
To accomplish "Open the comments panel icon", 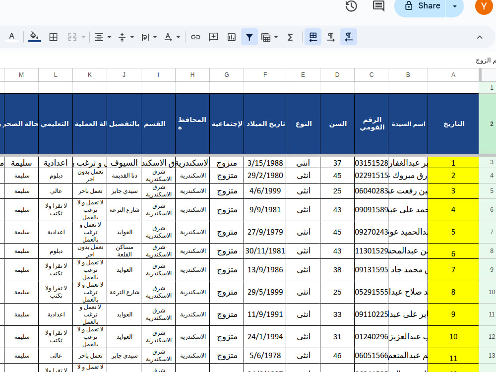I will [378, 6].
